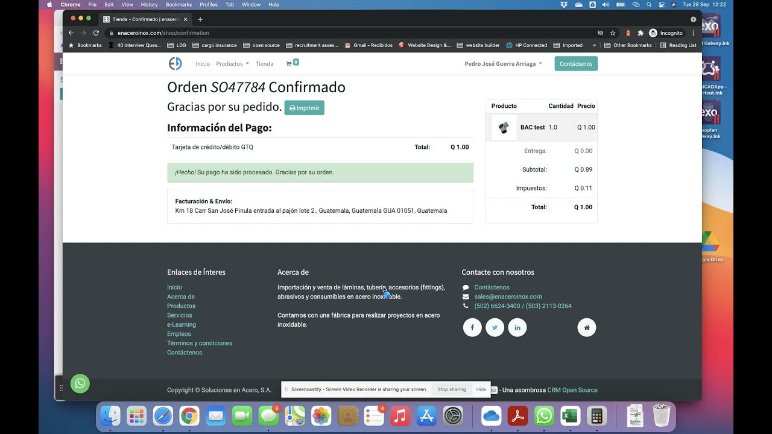
Task: Show hidden bookmarks with the chevron
Action: 595,45
